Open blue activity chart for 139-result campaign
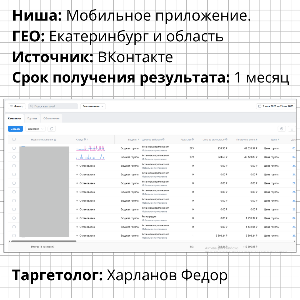Viewport: 300px width, 300px height. point(91,157)
